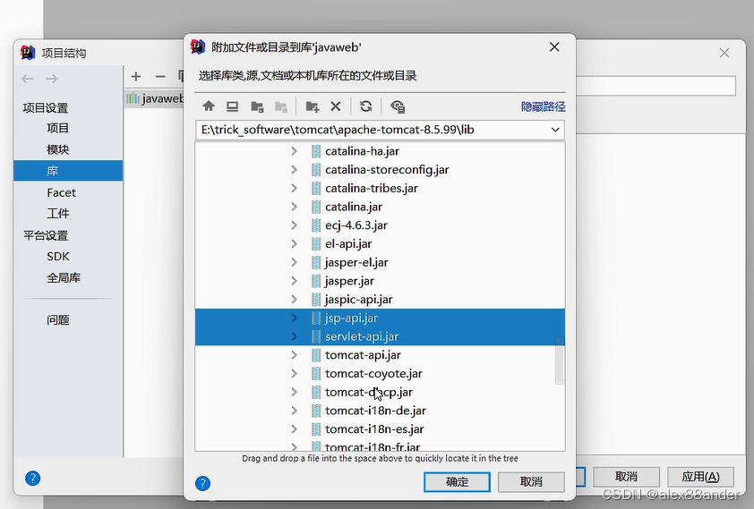Screen dimensions: 754x509
Task: Click the jar icon beside tomcat-api.jar
Action: (316, 355)
